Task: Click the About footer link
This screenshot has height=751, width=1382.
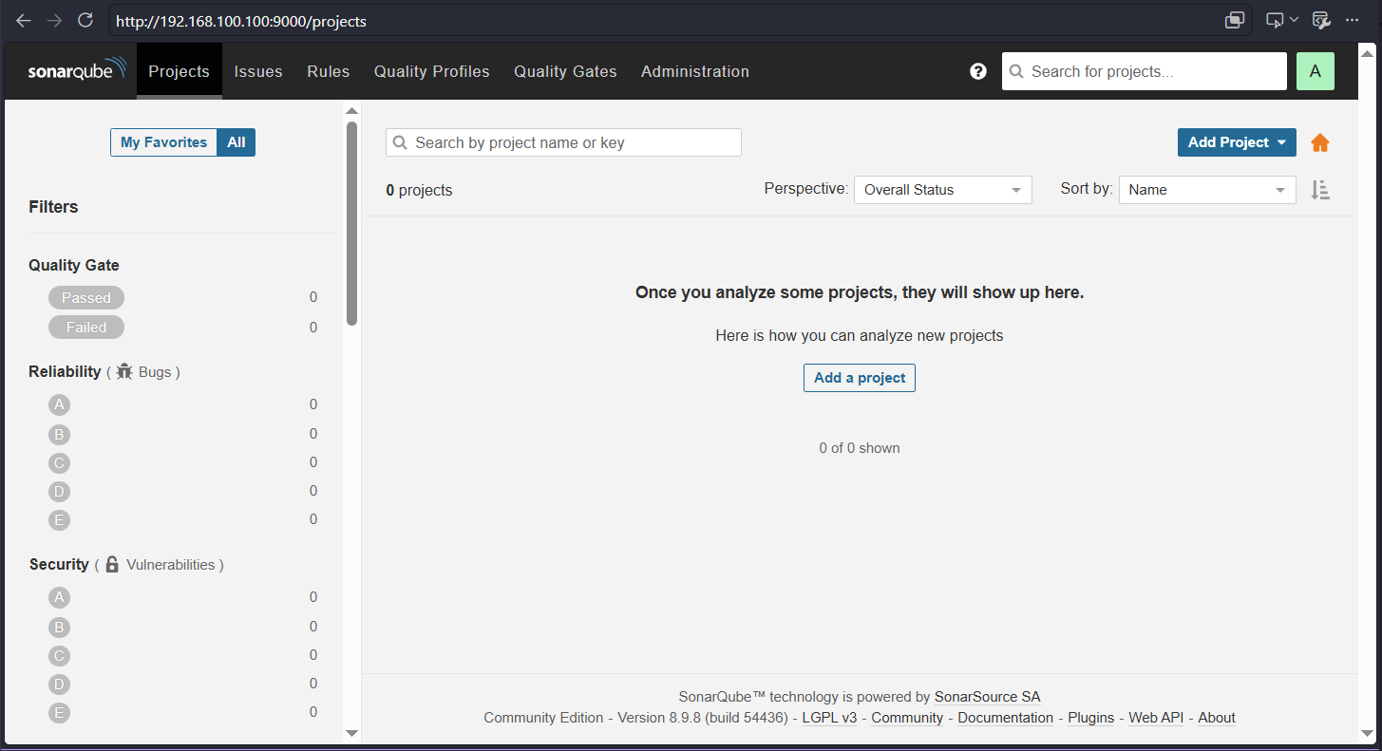Action: [1217, 718]
